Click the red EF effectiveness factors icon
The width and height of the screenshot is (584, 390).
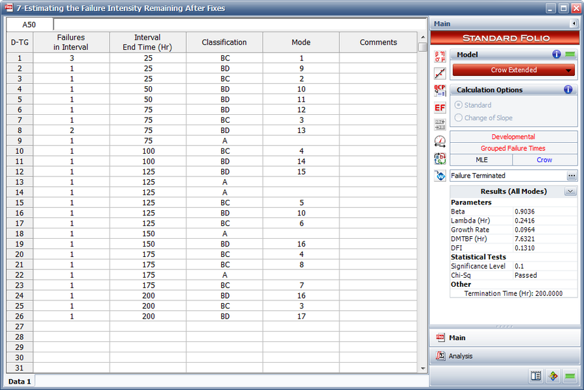click(x=439, y=107)
